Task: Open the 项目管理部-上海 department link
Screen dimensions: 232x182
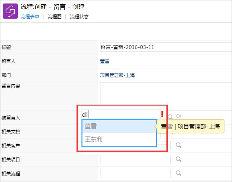Action: coord(117,75)
